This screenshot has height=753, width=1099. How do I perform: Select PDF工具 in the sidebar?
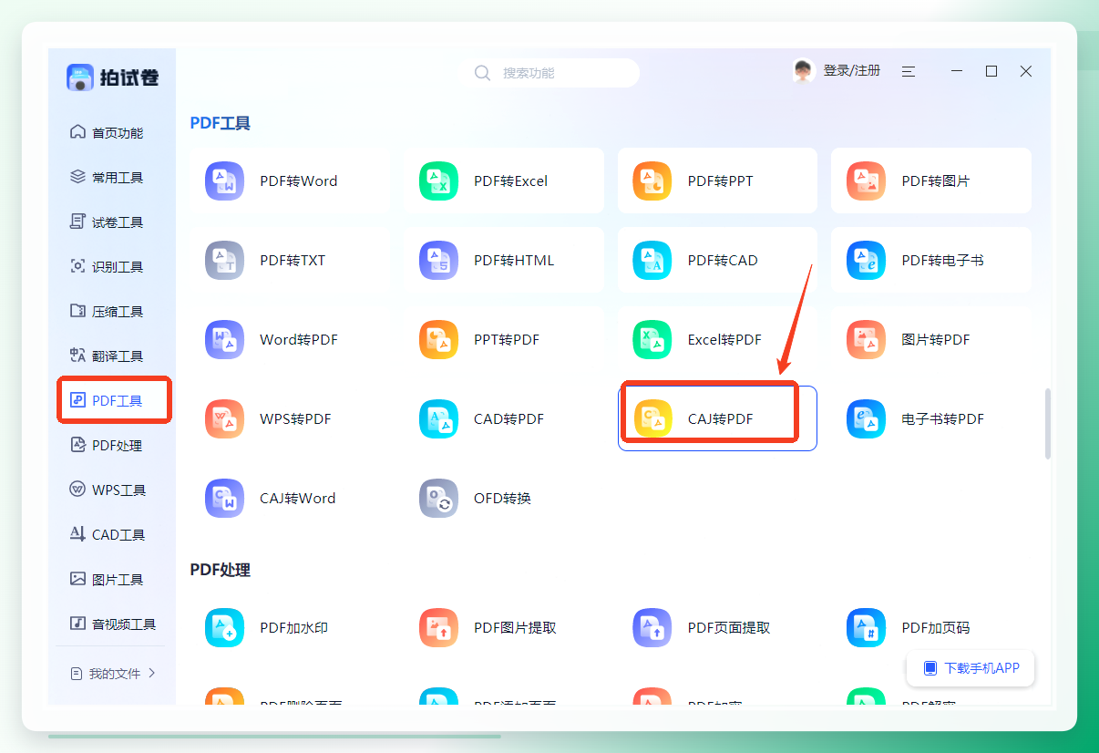pyautogui.click(x=107, y=400)
